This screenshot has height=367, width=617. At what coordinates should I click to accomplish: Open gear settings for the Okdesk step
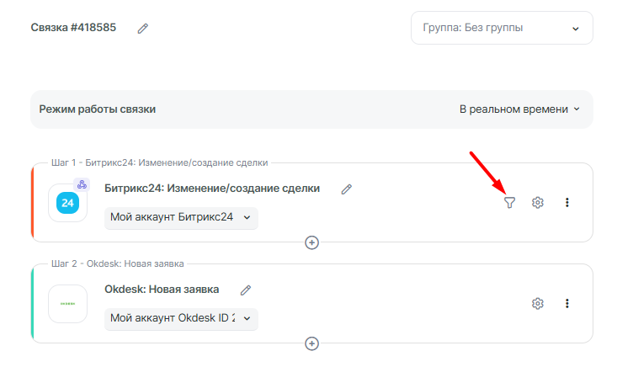point(538,303)
